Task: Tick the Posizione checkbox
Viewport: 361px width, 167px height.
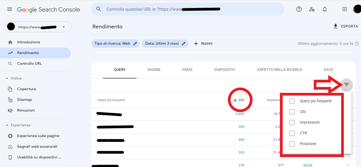Action: tap(292, 144)
